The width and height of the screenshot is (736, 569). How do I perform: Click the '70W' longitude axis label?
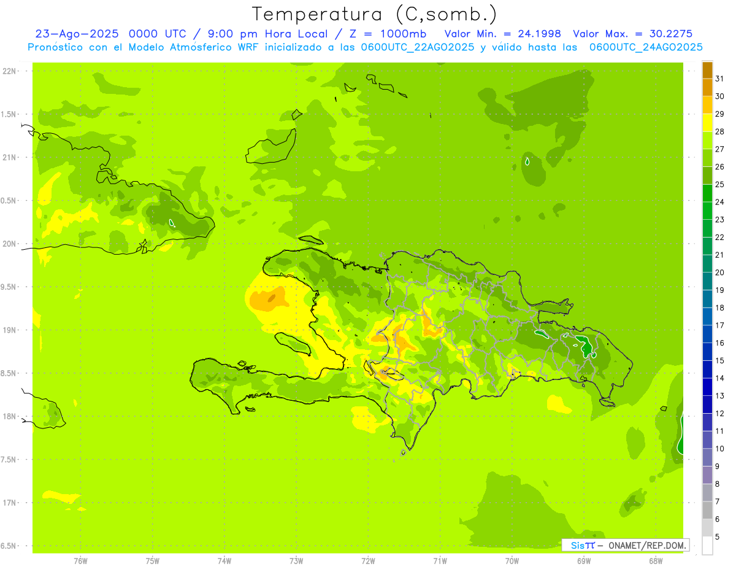pos(512,561)
